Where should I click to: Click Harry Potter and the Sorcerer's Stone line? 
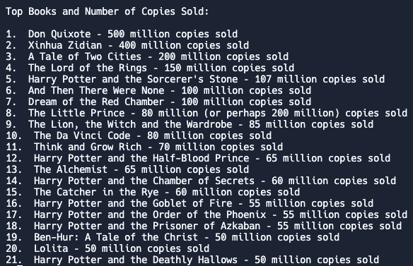[195, 80]
